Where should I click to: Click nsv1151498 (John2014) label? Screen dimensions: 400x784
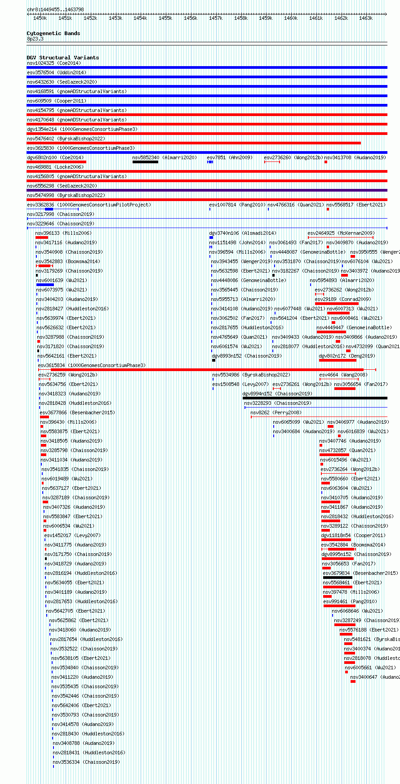pos(237,242)
